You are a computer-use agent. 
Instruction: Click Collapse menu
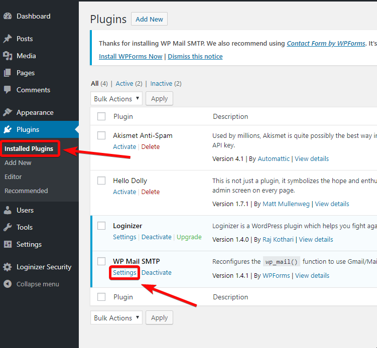[x=38, y=284]
